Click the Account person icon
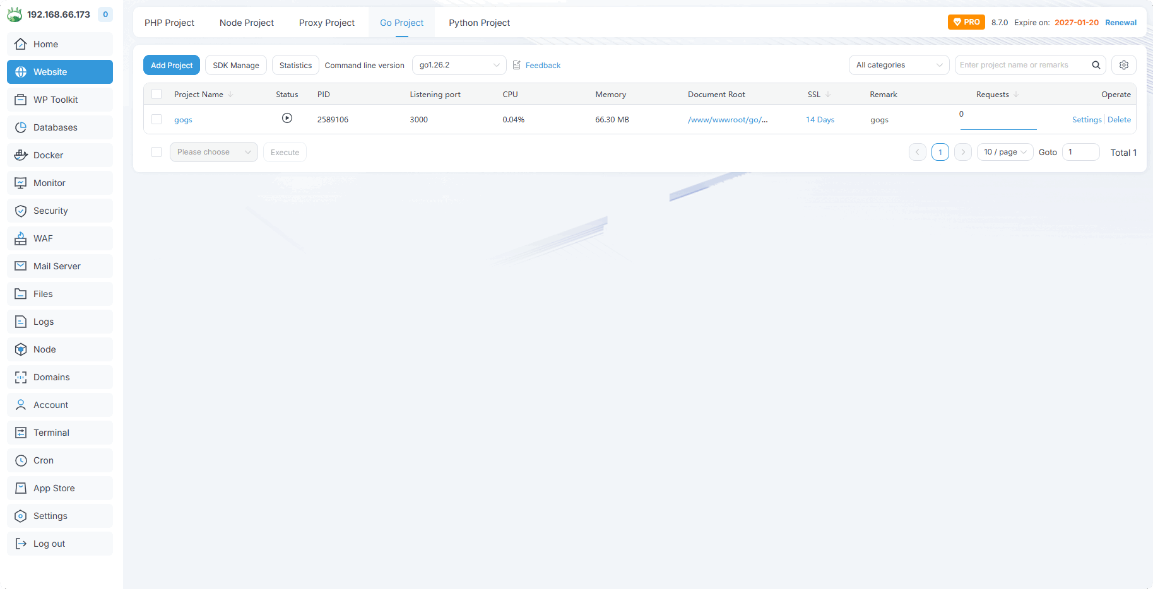This screenshot has height=589, width=1153. [x=21, y=405]
